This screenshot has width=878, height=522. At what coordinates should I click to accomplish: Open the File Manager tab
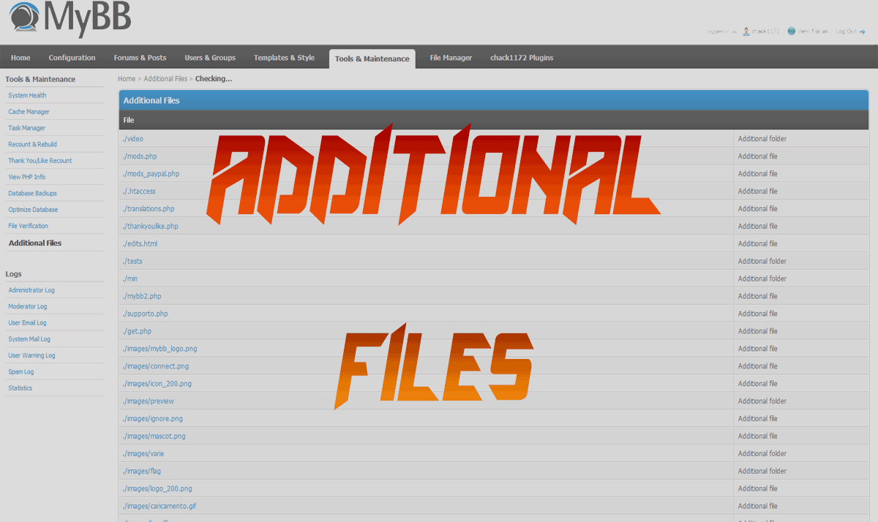[x=451, y=58]
